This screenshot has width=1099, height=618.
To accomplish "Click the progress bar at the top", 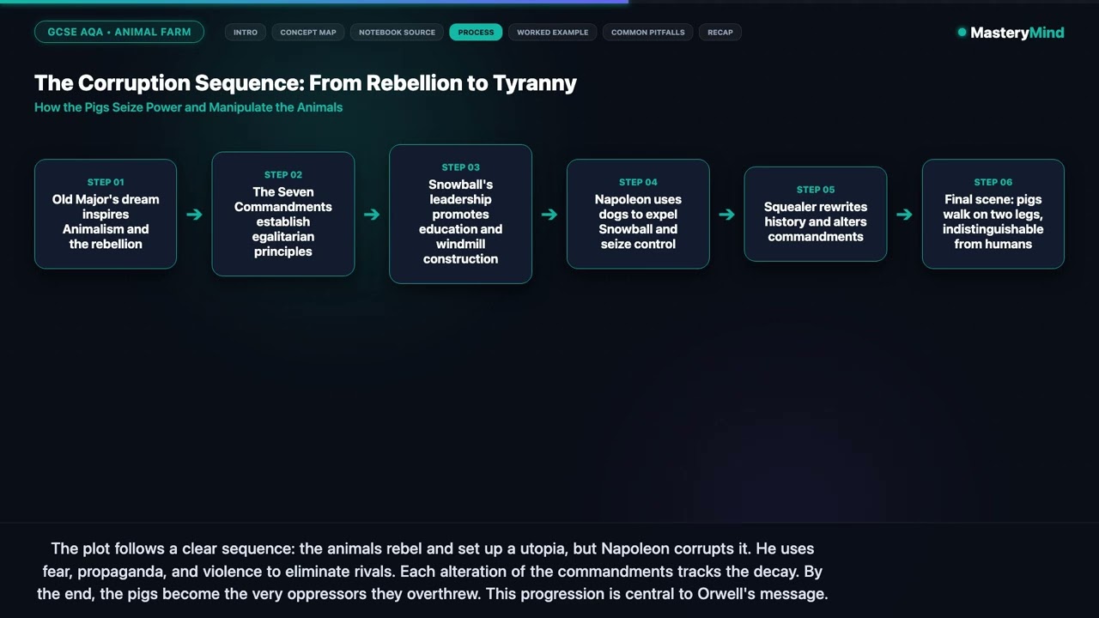I will tap(549, 2).
